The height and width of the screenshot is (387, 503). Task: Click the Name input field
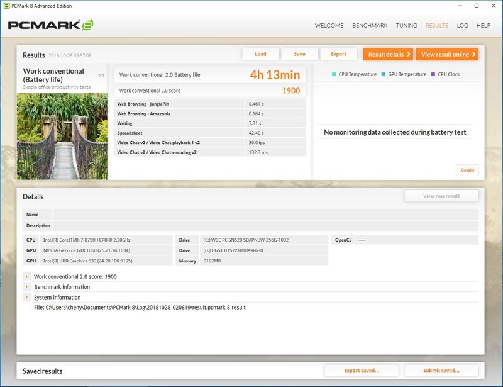pyautogui.click(x=265, y=215)
